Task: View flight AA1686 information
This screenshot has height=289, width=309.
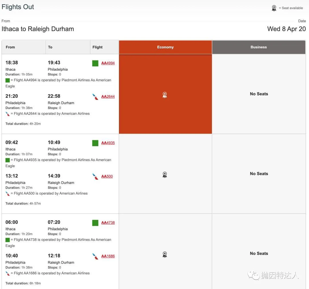Action: (108, 256)
